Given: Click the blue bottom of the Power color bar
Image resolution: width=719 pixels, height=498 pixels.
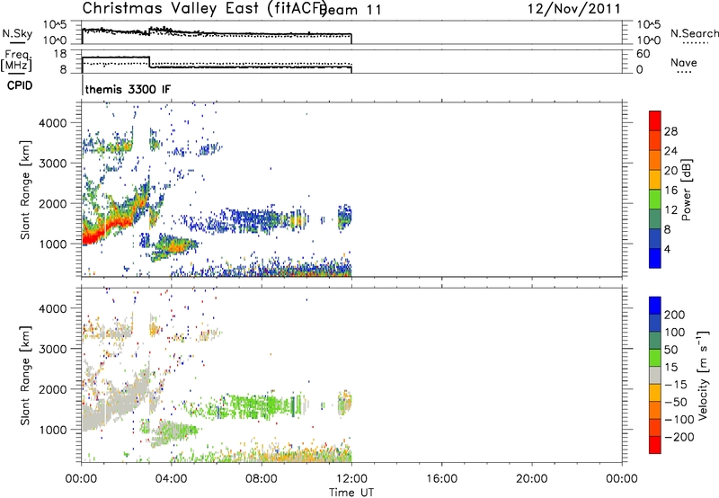Looking at the screenshot, I should pyautogui.click(x=655, y=259).
